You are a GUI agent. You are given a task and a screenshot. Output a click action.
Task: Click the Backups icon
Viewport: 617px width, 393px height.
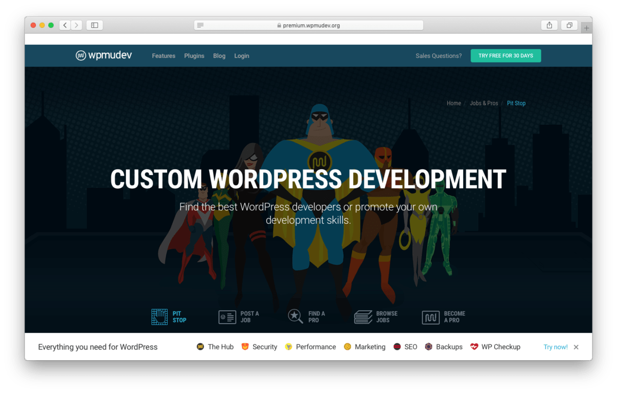click(x=428, y=347)
